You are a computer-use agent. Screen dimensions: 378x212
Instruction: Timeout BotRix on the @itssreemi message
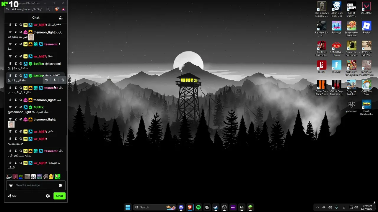point(16,64)
